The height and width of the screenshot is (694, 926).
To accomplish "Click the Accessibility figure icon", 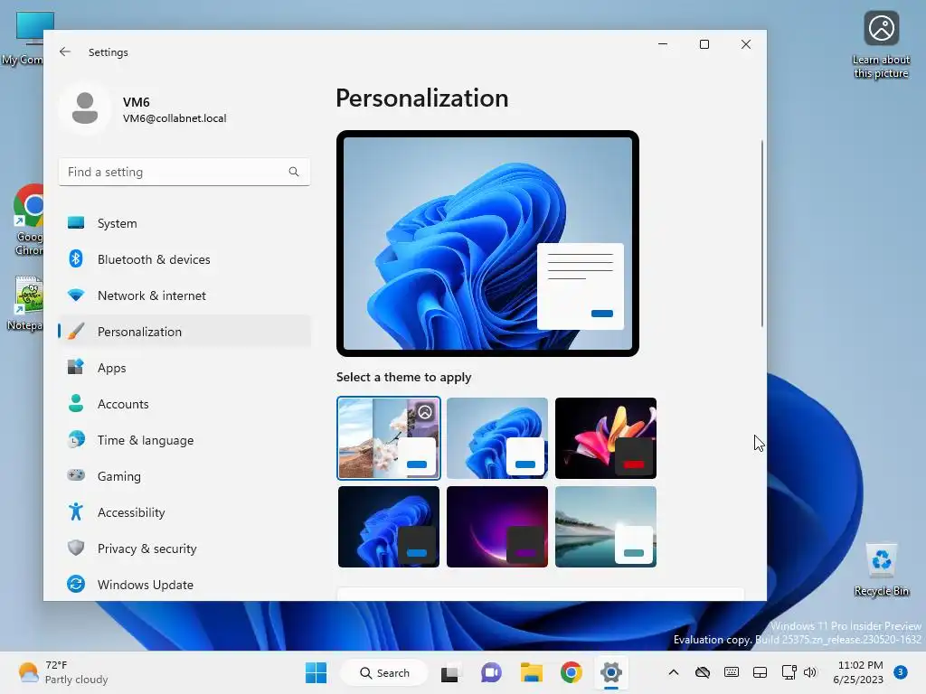I will point(76,511).
